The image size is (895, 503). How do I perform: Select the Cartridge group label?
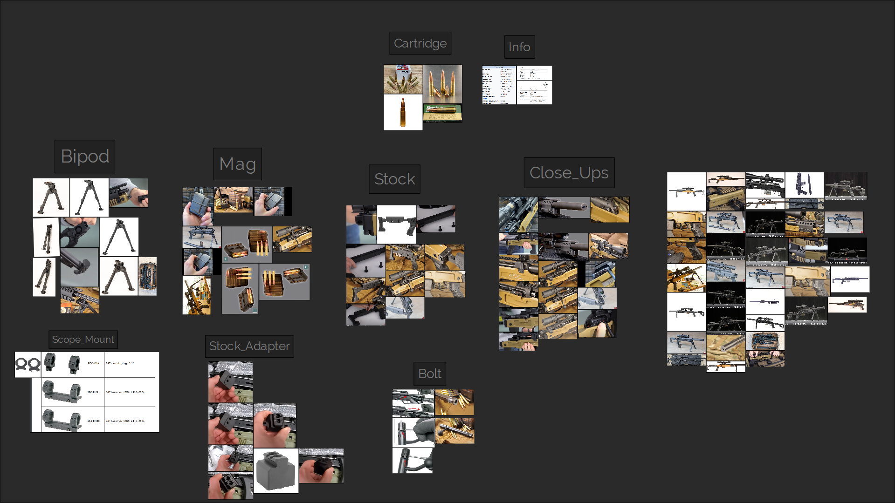pos(420,43)
